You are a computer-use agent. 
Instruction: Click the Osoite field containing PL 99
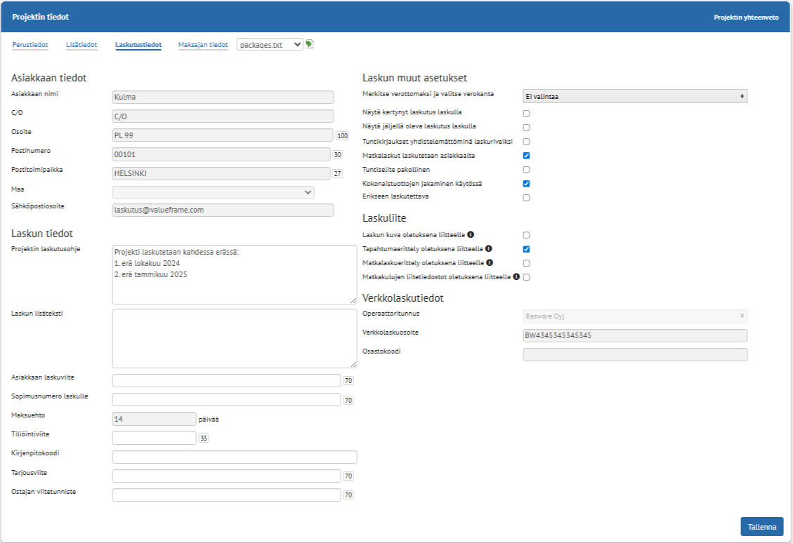223,135
